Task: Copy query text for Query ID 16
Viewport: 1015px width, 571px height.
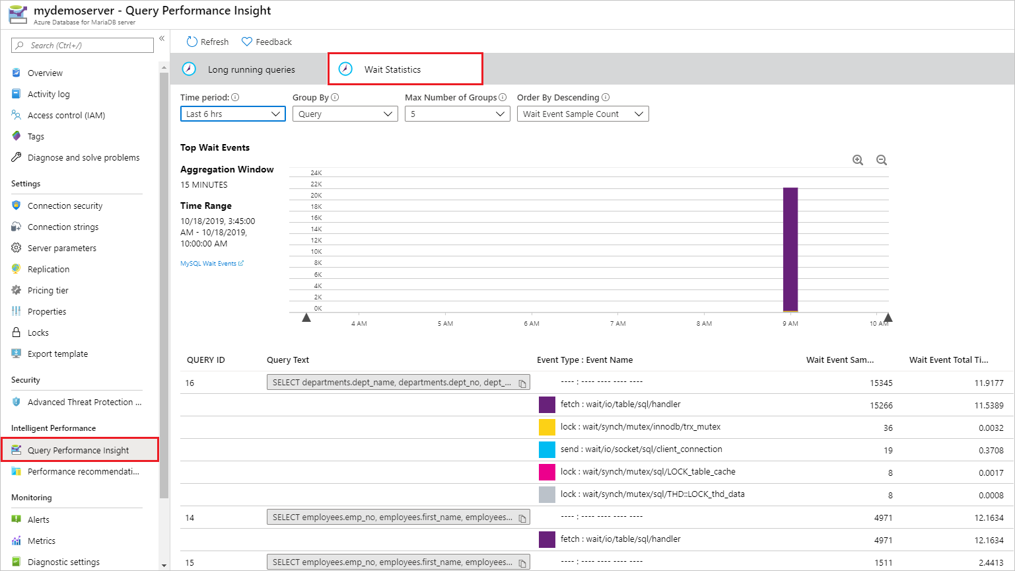Action: pyautogui.click(x=522, y=383)
